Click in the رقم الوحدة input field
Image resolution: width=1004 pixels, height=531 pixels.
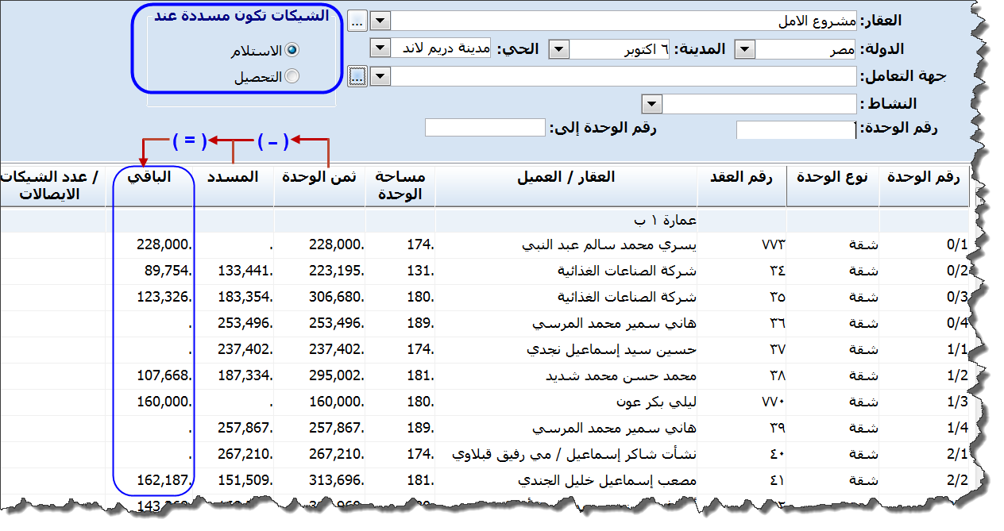pos(796,130)
